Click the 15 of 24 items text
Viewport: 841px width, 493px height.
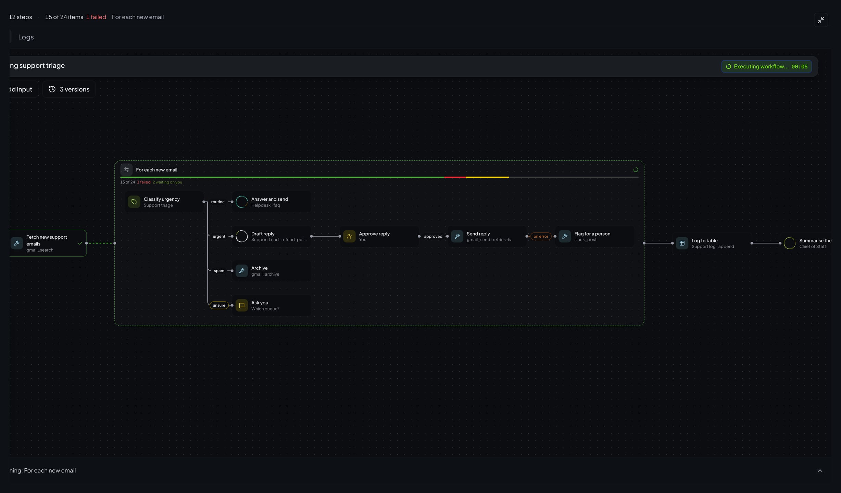click(64, 17)
